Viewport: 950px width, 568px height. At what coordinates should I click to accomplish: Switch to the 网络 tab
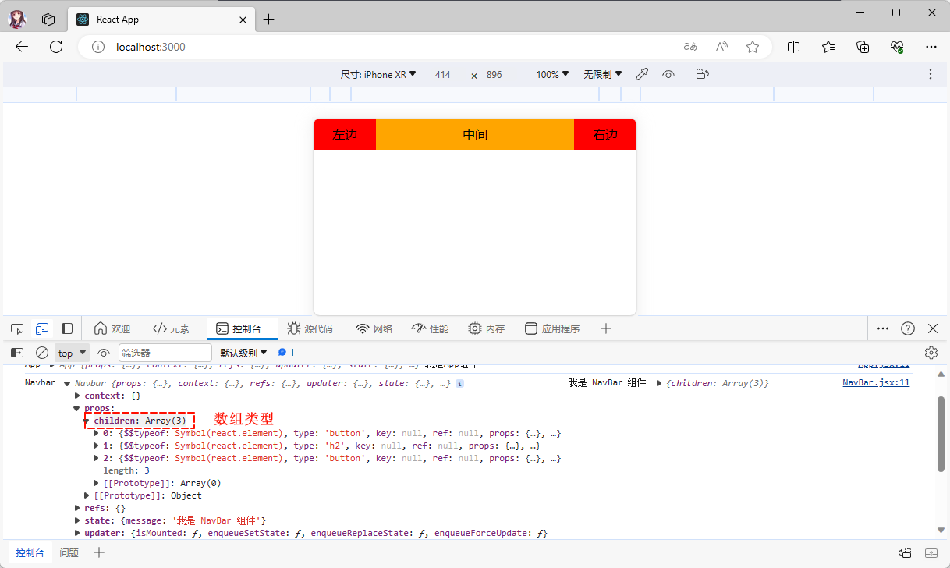(374, 328)
